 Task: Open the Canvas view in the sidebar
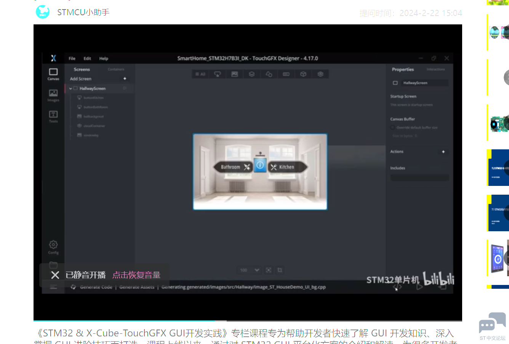pyautogui.click(x=53, y=74)
